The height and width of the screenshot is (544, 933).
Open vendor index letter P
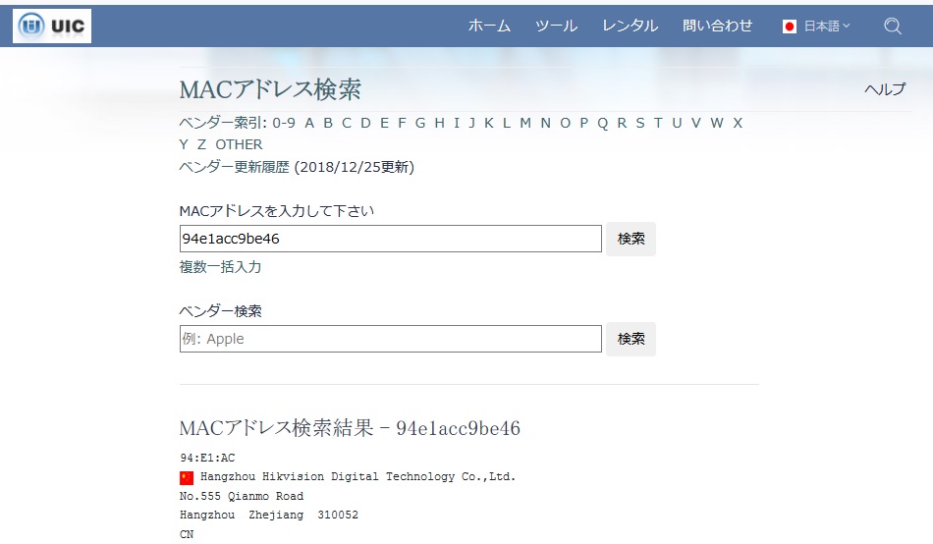tap(584, 123)
